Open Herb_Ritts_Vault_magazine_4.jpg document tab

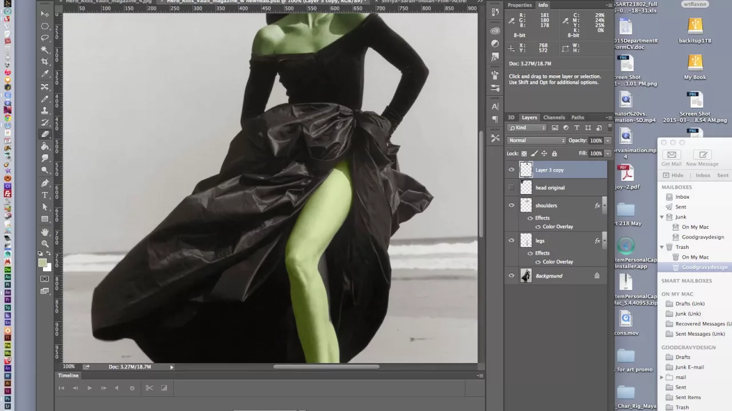pyautogui.click(x=108, y=2)
